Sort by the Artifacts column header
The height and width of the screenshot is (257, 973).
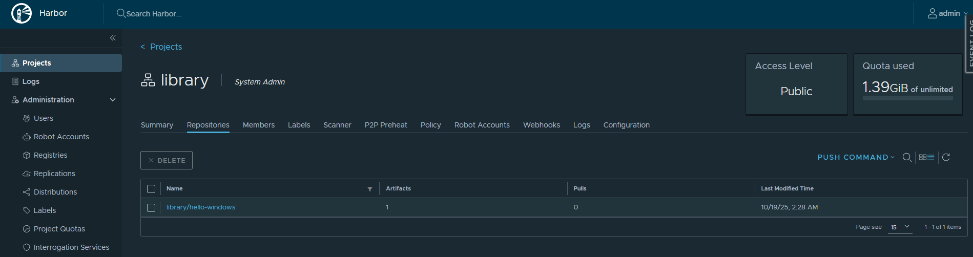(x=398, y=188)
